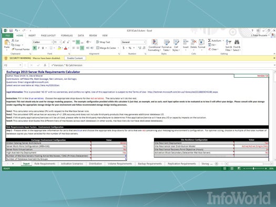Click the Borders icon in Font group
This screenshot has height=207, width=276.
pos(51,48)
